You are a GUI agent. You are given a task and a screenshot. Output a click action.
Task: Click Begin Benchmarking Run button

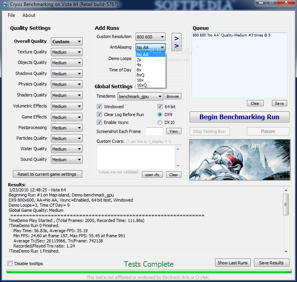pyautogui.click(x=239, y=117)
